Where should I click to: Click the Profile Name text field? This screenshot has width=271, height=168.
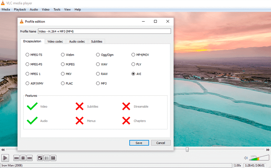click(x=104, y=31)
